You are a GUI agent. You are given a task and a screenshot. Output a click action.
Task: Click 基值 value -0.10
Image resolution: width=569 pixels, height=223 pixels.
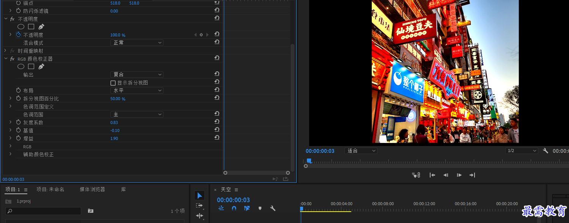coord(115,130)
